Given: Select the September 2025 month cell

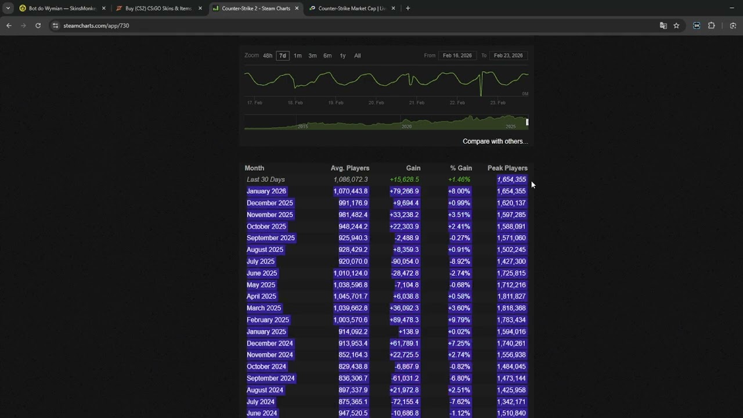Looking at the screenshot, I should coord(271,238).
